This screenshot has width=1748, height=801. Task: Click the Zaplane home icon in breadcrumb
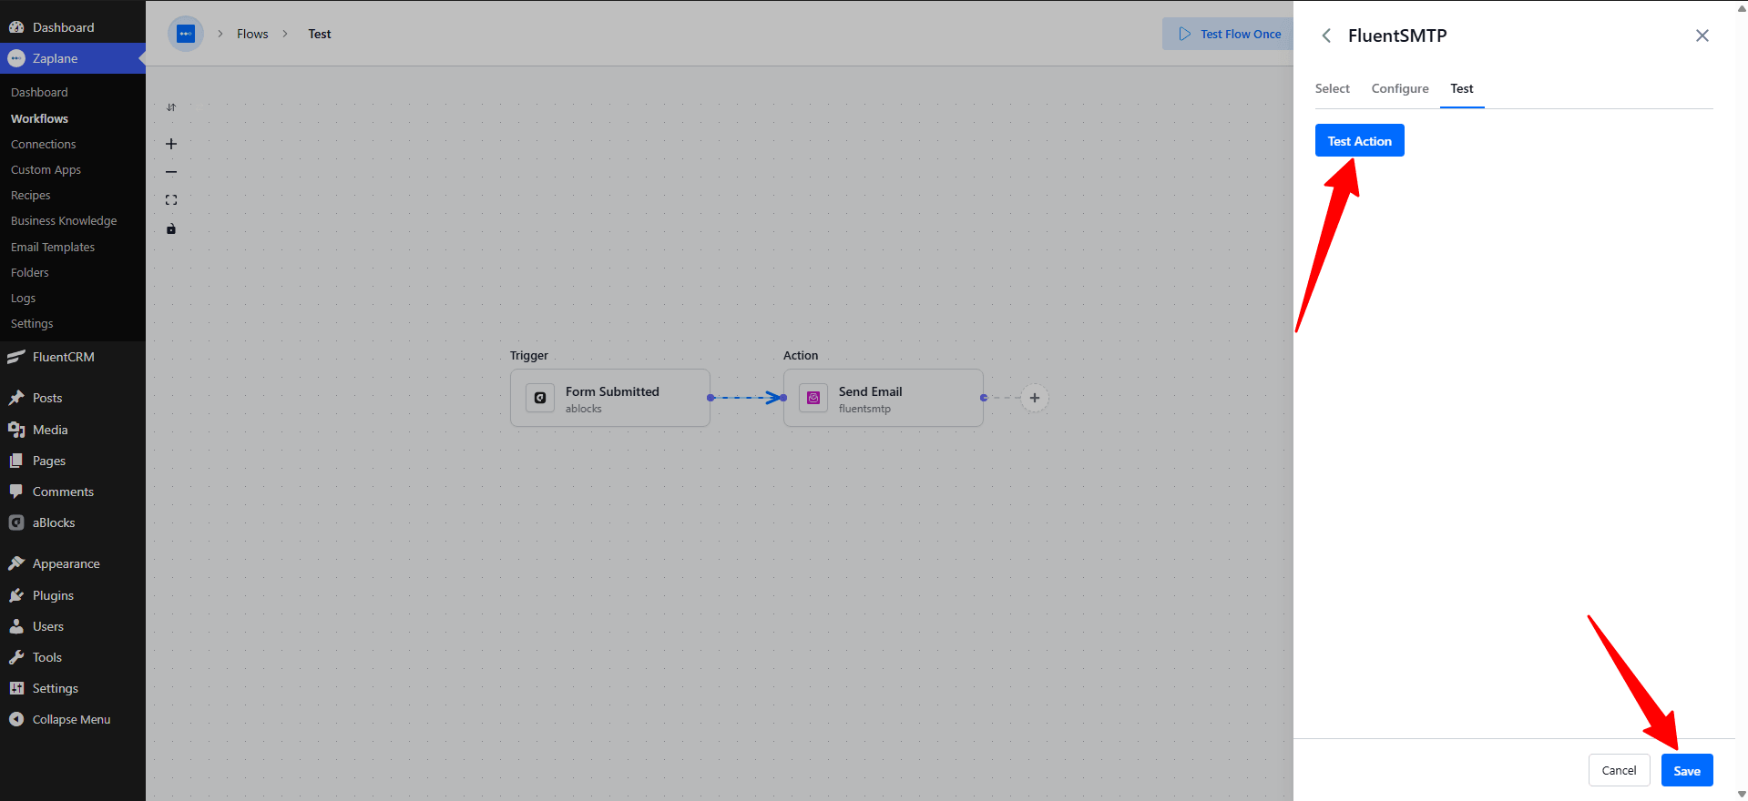[x=186, y=34]
